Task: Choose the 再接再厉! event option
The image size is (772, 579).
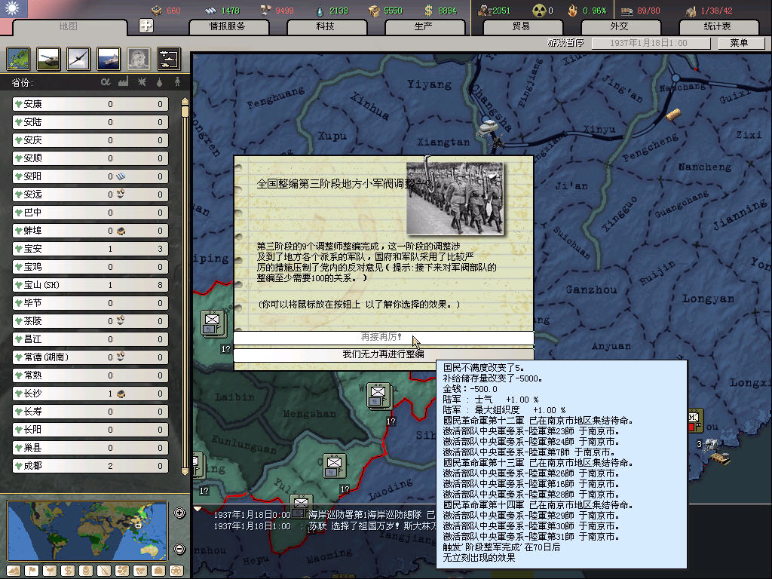Action: [383, 338]
